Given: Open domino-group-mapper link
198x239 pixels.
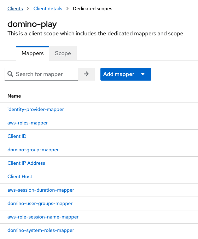Looking at the screenshot, I should (33, 150).
